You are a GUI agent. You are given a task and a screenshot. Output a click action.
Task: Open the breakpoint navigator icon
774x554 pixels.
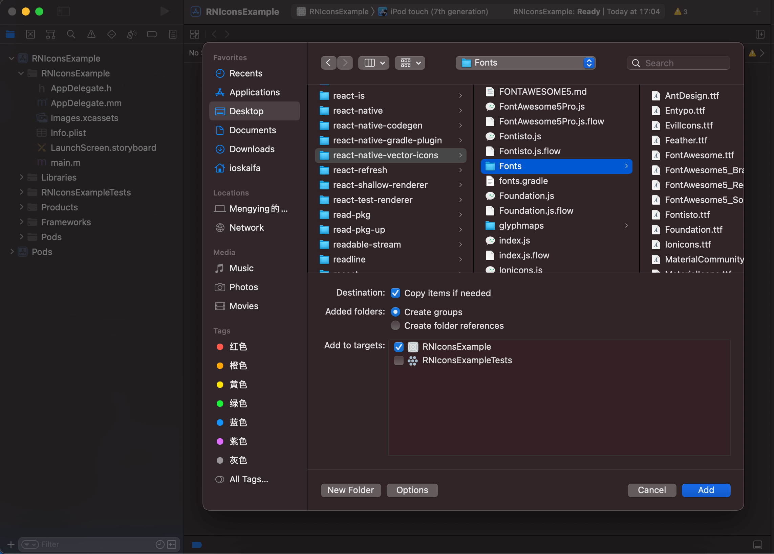coord(152,34)
